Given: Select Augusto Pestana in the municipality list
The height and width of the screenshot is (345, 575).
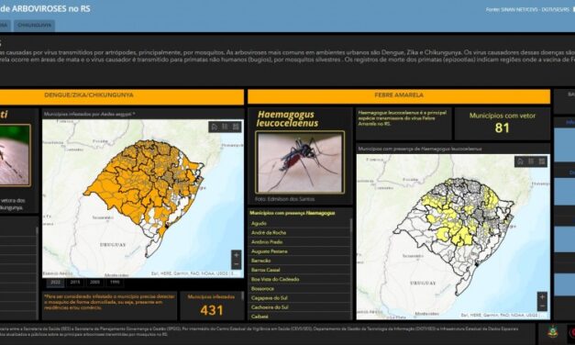Looking at the screenshot, I should 299,251.
